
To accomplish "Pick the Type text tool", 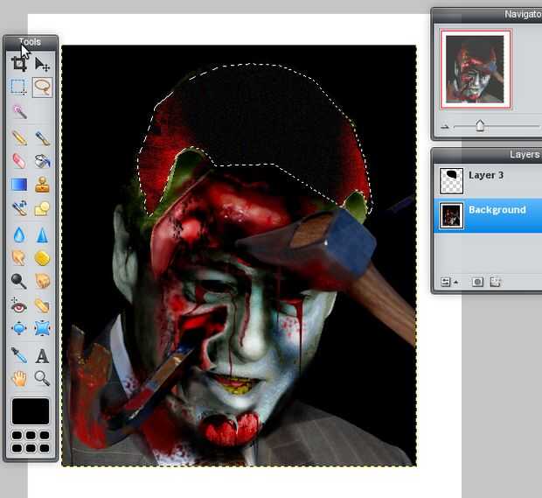I will tap(42, 355).
